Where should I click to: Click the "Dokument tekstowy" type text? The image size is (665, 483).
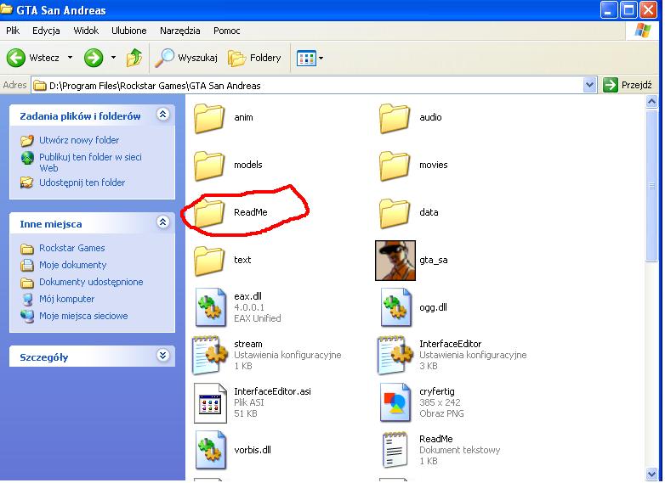[459, 450]
